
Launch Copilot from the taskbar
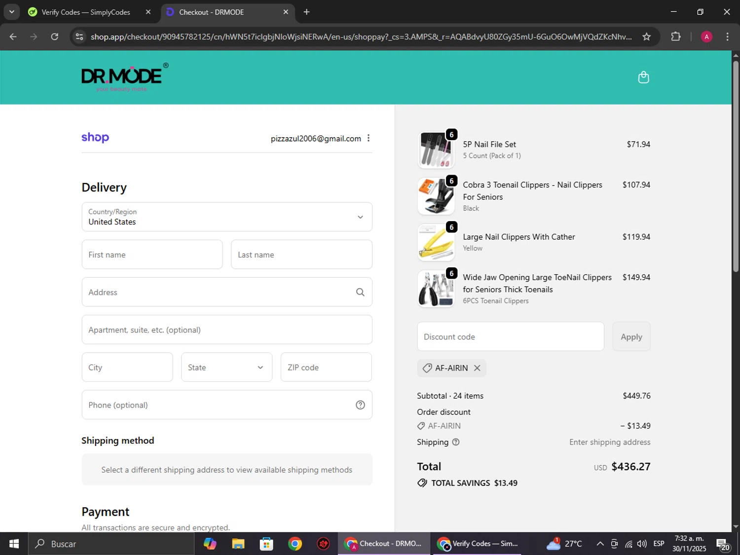pyautogui.click(x=210, y=544)
